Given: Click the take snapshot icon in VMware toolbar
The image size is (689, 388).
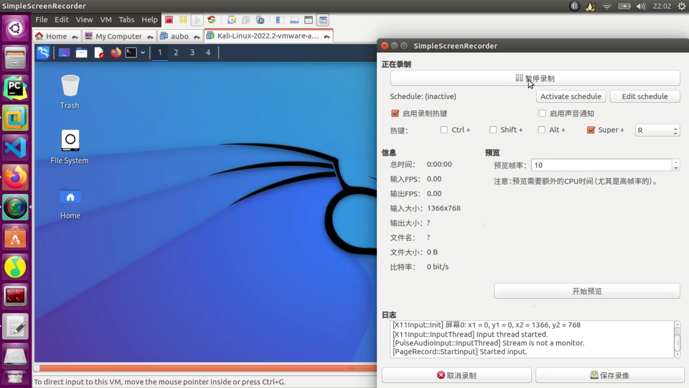Looking at the screenshot, I should click(x=232, y=20).
